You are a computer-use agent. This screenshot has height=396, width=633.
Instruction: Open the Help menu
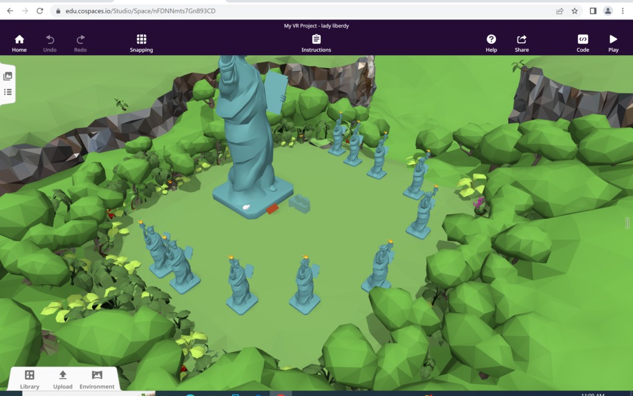tap(491, 43)
